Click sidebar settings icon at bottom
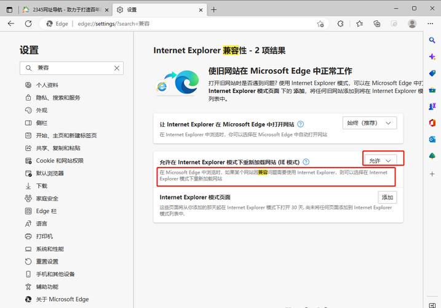 pyautogui.click(x=432, y=305)
